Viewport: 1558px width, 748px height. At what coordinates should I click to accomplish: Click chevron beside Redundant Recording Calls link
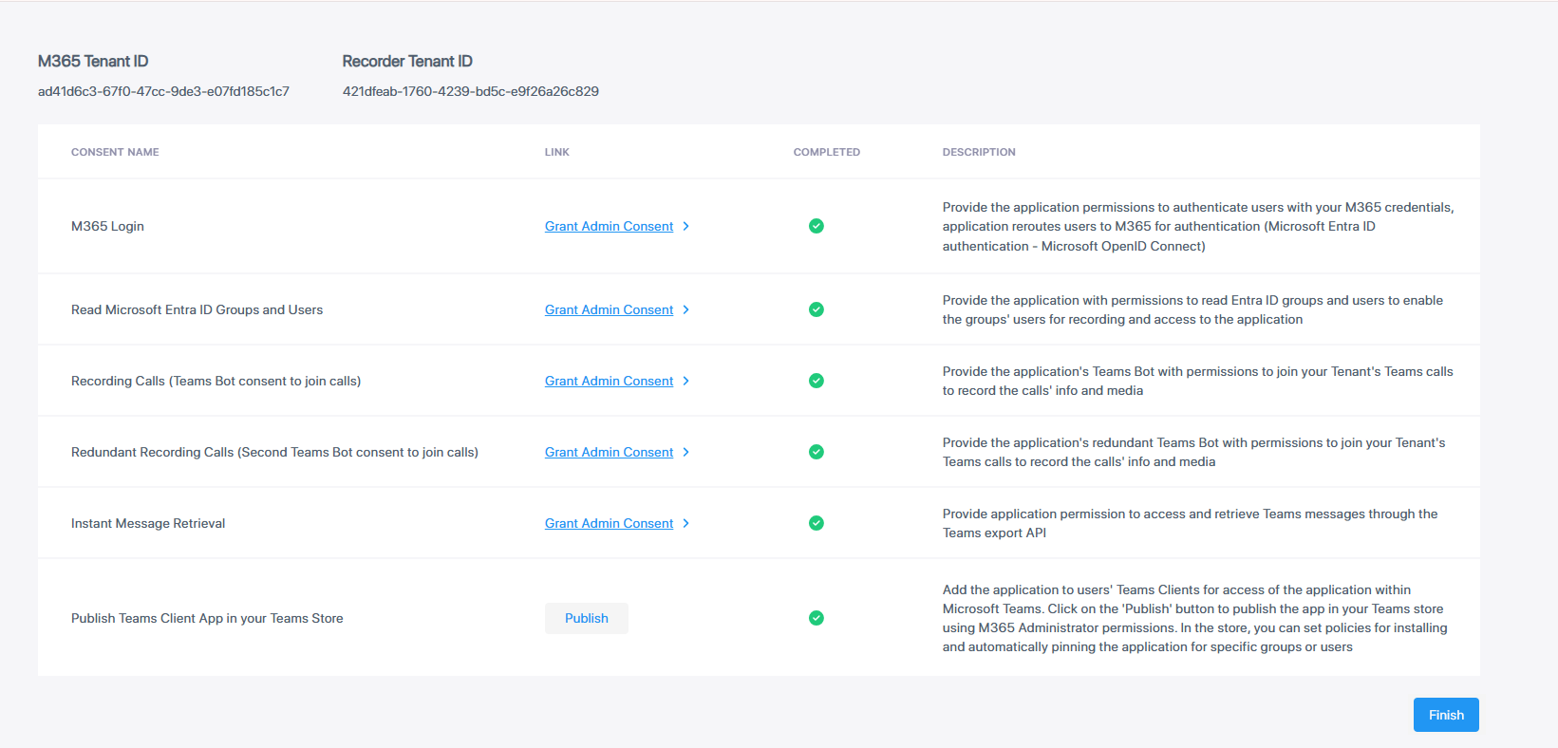pyautogui.click(x=686, y=452)
